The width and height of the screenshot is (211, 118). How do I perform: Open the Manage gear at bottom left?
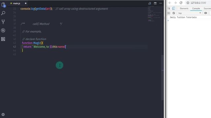coord(3,114)
